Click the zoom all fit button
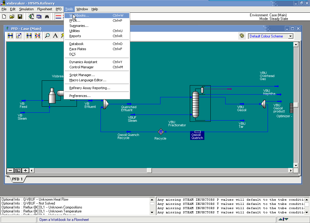Screen dimensions: 310x223 pyautogui.click(x=18, y=170)
